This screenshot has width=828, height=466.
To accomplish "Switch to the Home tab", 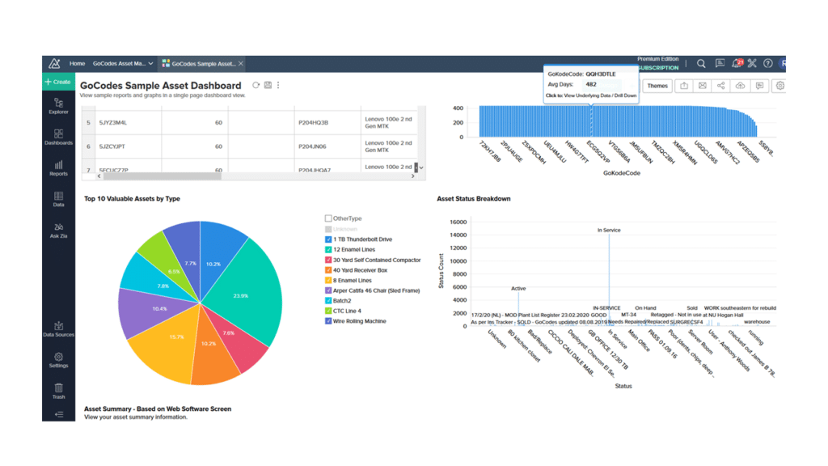I will coord(77,63).
